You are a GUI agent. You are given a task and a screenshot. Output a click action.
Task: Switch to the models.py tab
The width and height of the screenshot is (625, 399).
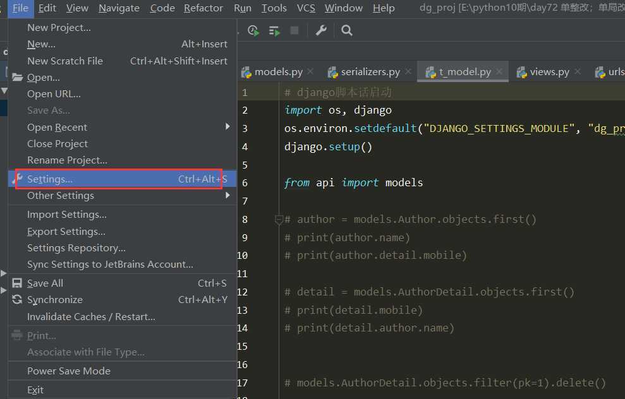pyautogui.click(x=278, y=72)
